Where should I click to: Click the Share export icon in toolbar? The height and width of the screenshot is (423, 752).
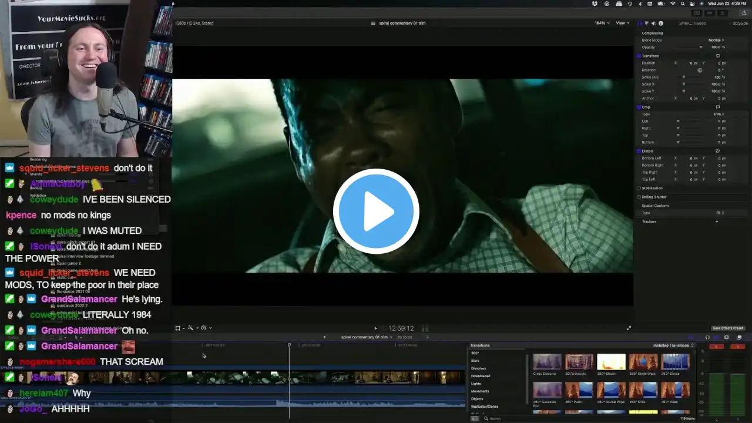(744, 13)
